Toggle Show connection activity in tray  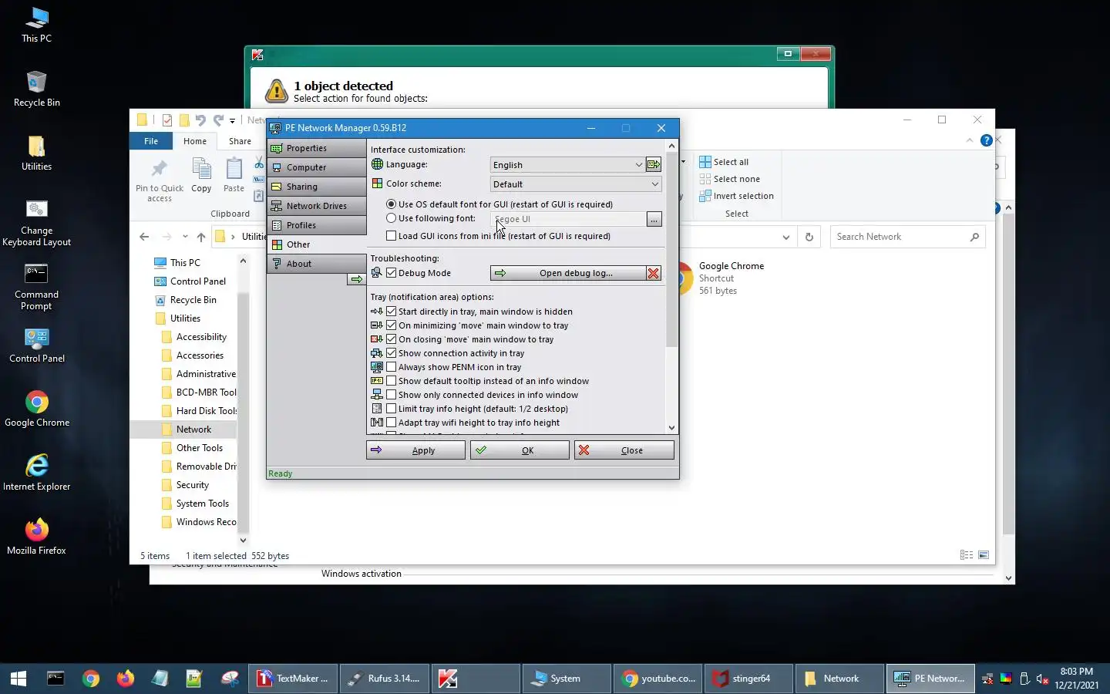[392, 353]
